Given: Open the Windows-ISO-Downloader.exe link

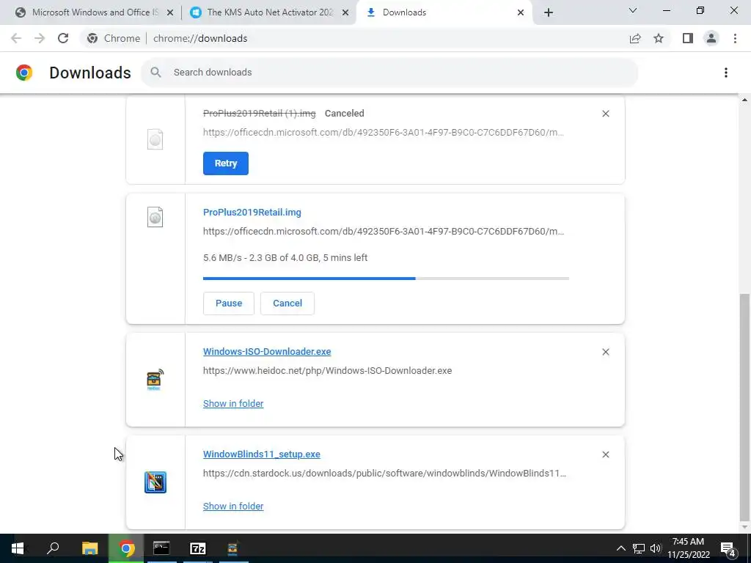Looking at the screenshot, I should [267, 351].
